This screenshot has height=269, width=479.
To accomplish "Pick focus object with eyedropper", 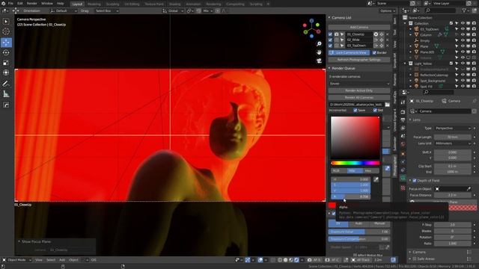I will pyautogui.click(x=469, y=189).
